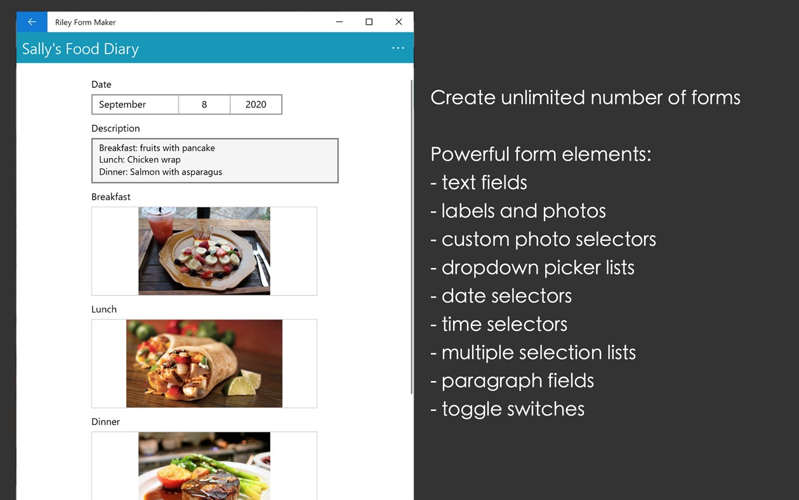Click the Riley Form Maker title text
Viewport: 799px width, 500px height.
85,22
